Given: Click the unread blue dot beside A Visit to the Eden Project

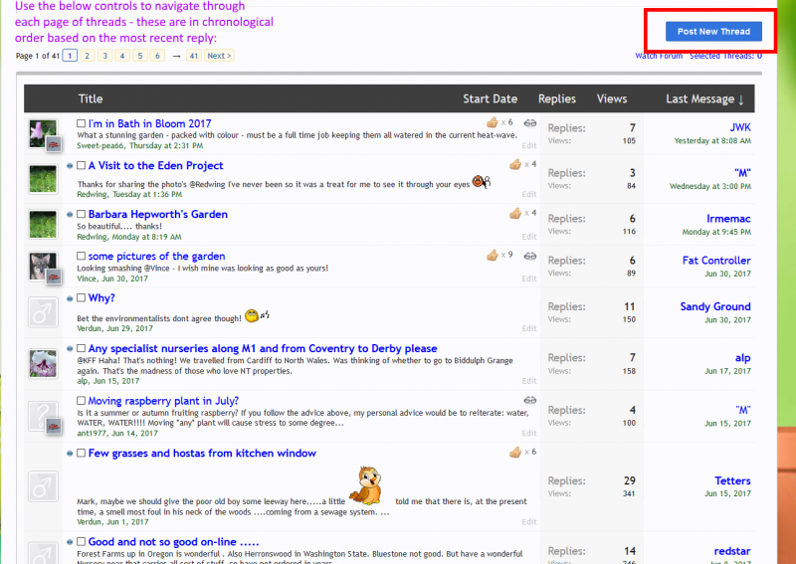Looking at the screenshot, I should (70, 166).
